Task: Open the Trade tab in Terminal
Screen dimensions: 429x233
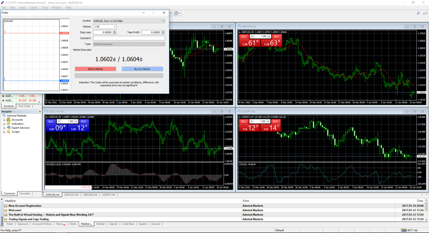Action: pos(9,224)
